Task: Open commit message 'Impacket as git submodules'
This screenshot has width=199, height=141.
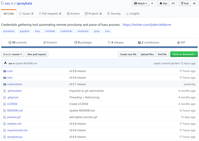Action: click(x=87, y=91)
